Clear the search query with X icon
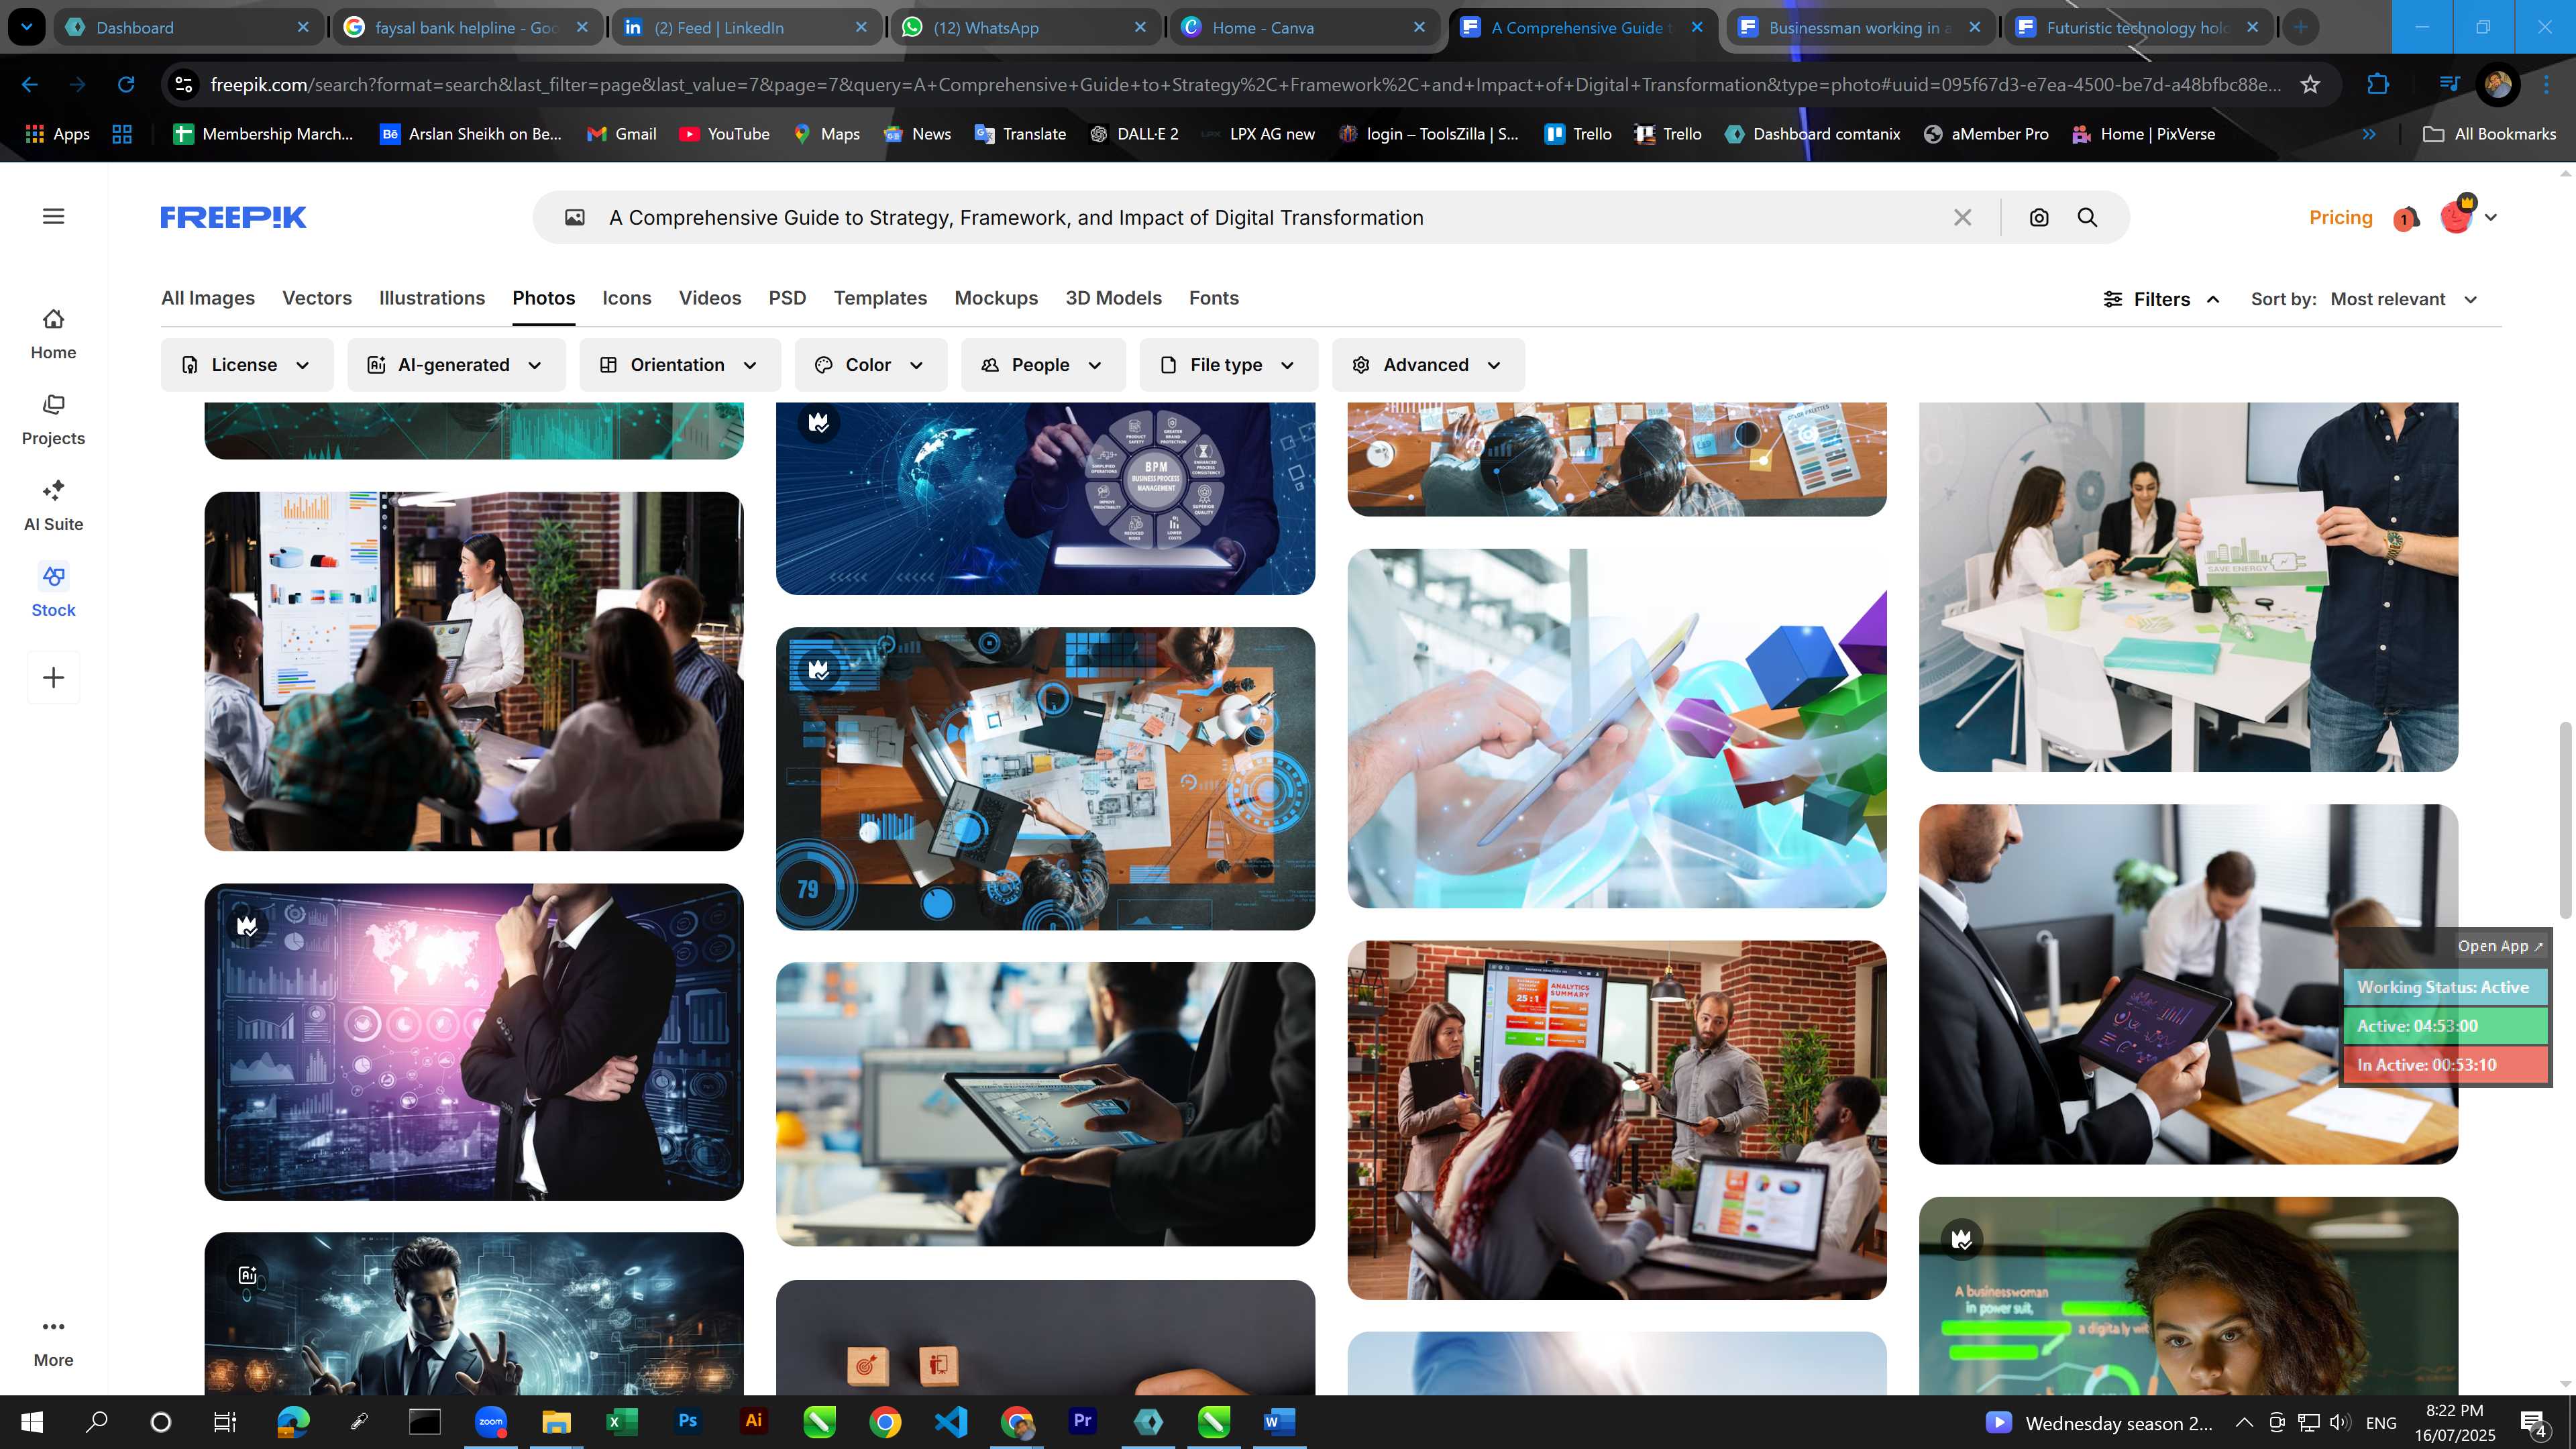Viewport: 2576px width, 1449px height. 1962,217
